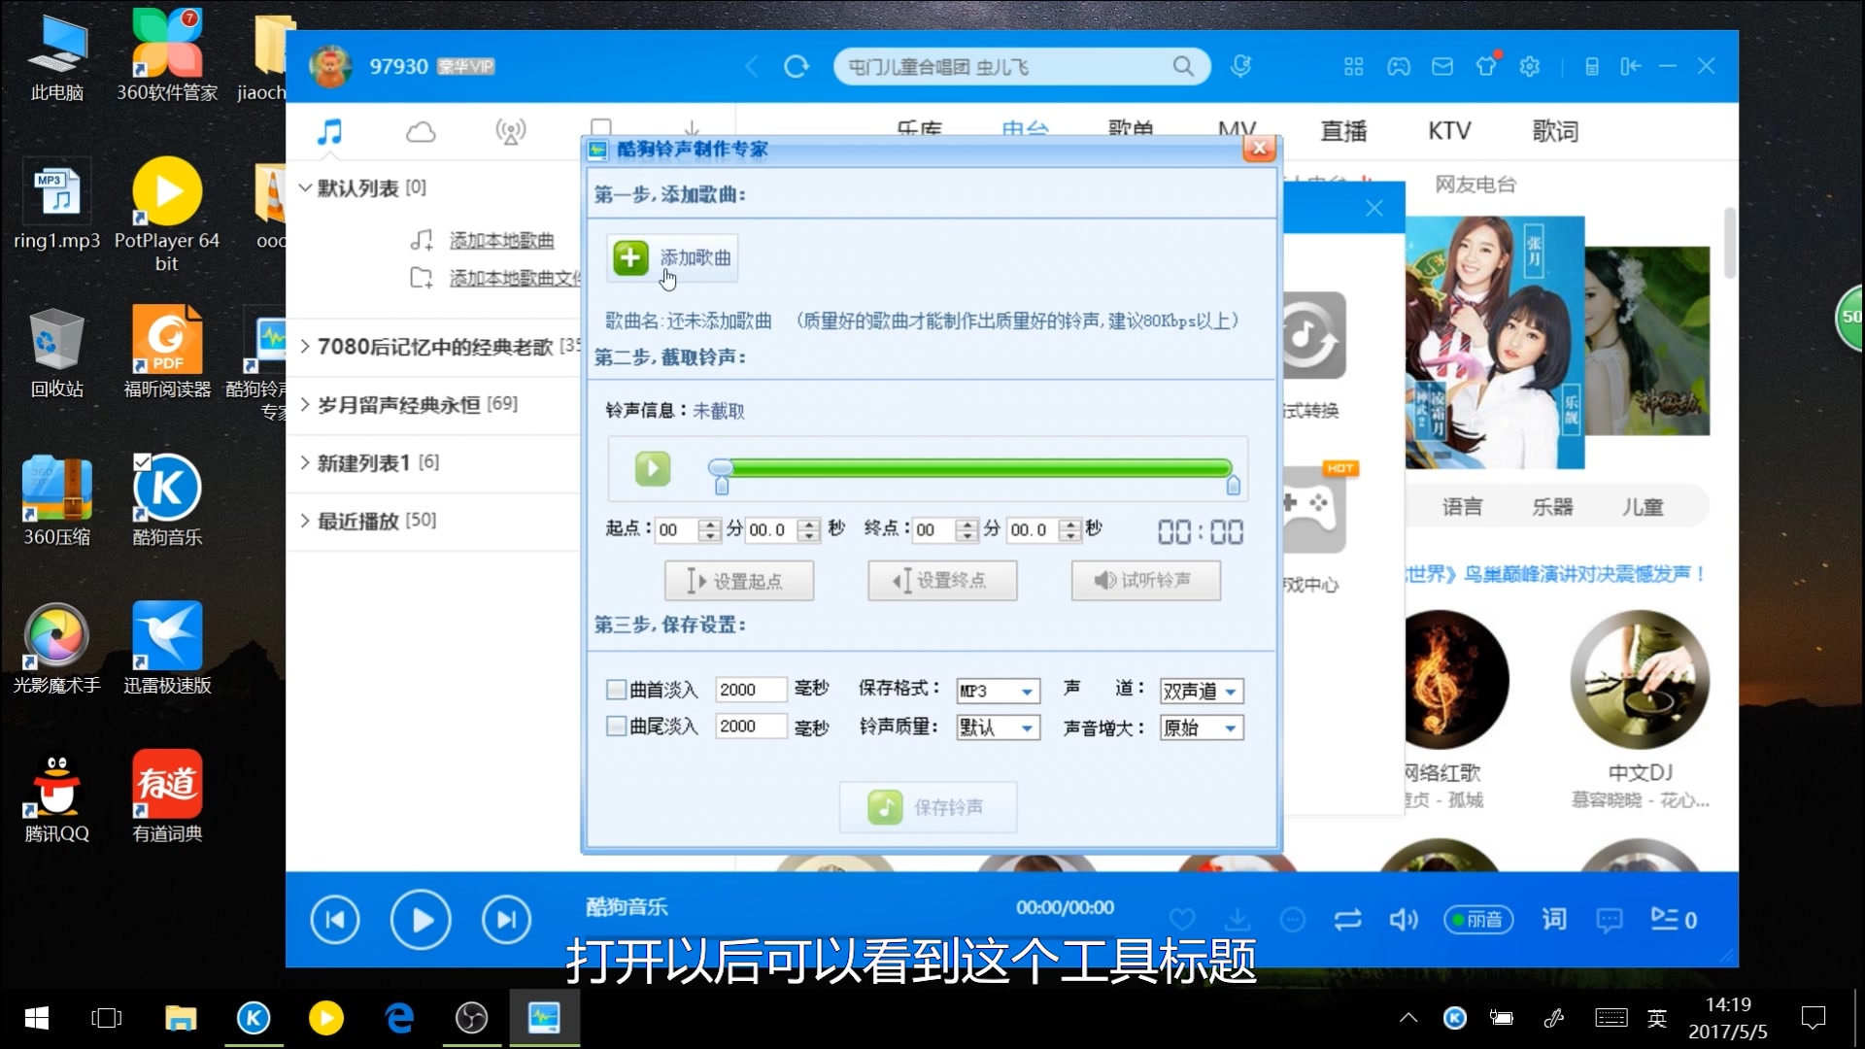Image resolution: width=1865 pixels, height=1049 pixels.
Task: Select 语言 category tab
Action: coord(1462,507)
